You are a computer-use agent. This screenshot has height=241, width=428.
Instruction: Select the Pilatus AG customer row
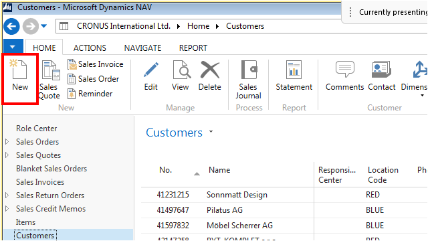coord(284,210)
